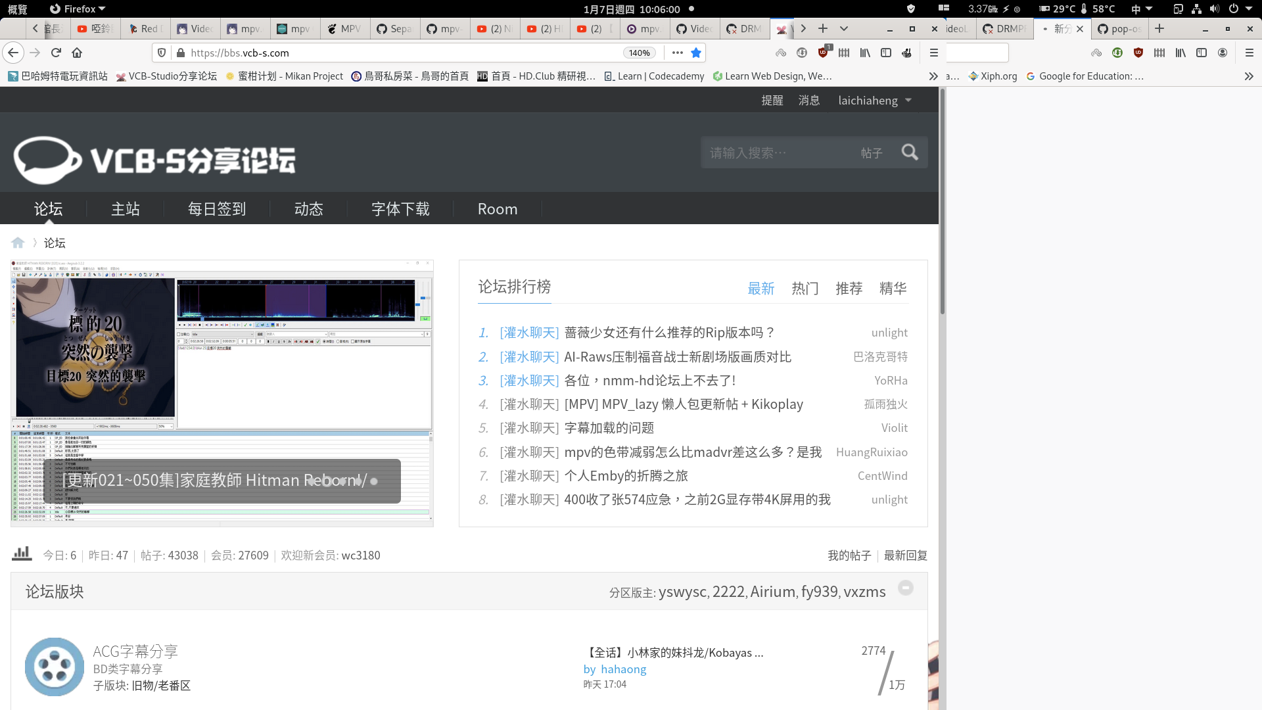
Task: Open the Hitman Reborn slideshow thumbnail
Action: click(x=222, y=393)
